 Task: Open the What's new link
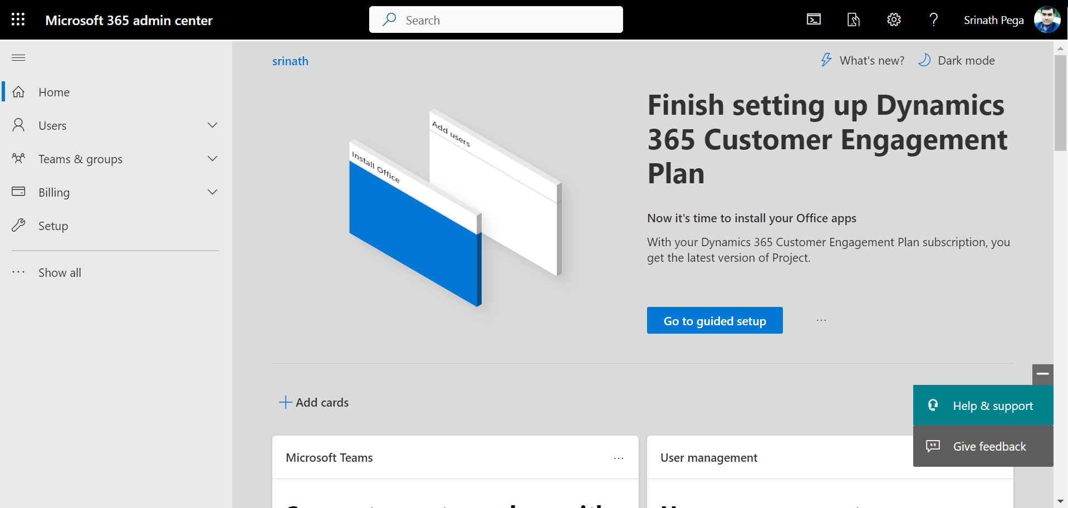(863, 61)
